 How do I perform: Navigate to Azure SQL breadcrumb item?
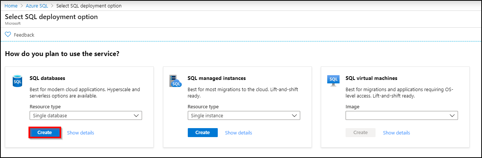coord(37,6)
